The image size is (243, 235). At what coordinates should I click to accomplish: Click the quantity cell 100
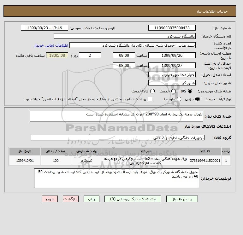point(56,161)
